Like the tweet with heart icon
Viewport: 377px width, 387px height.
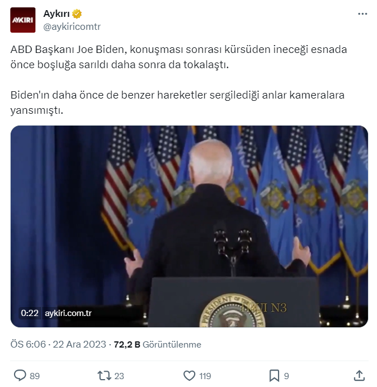190,376
